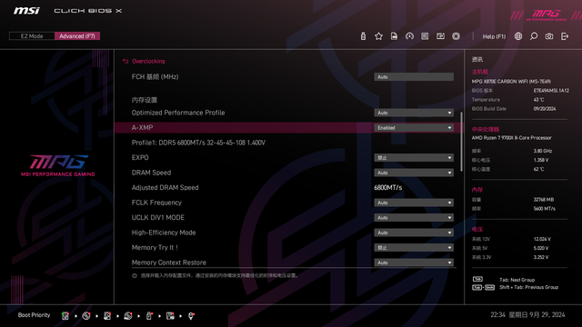Open language selection globe icon
582x327 pixels.
518,36
